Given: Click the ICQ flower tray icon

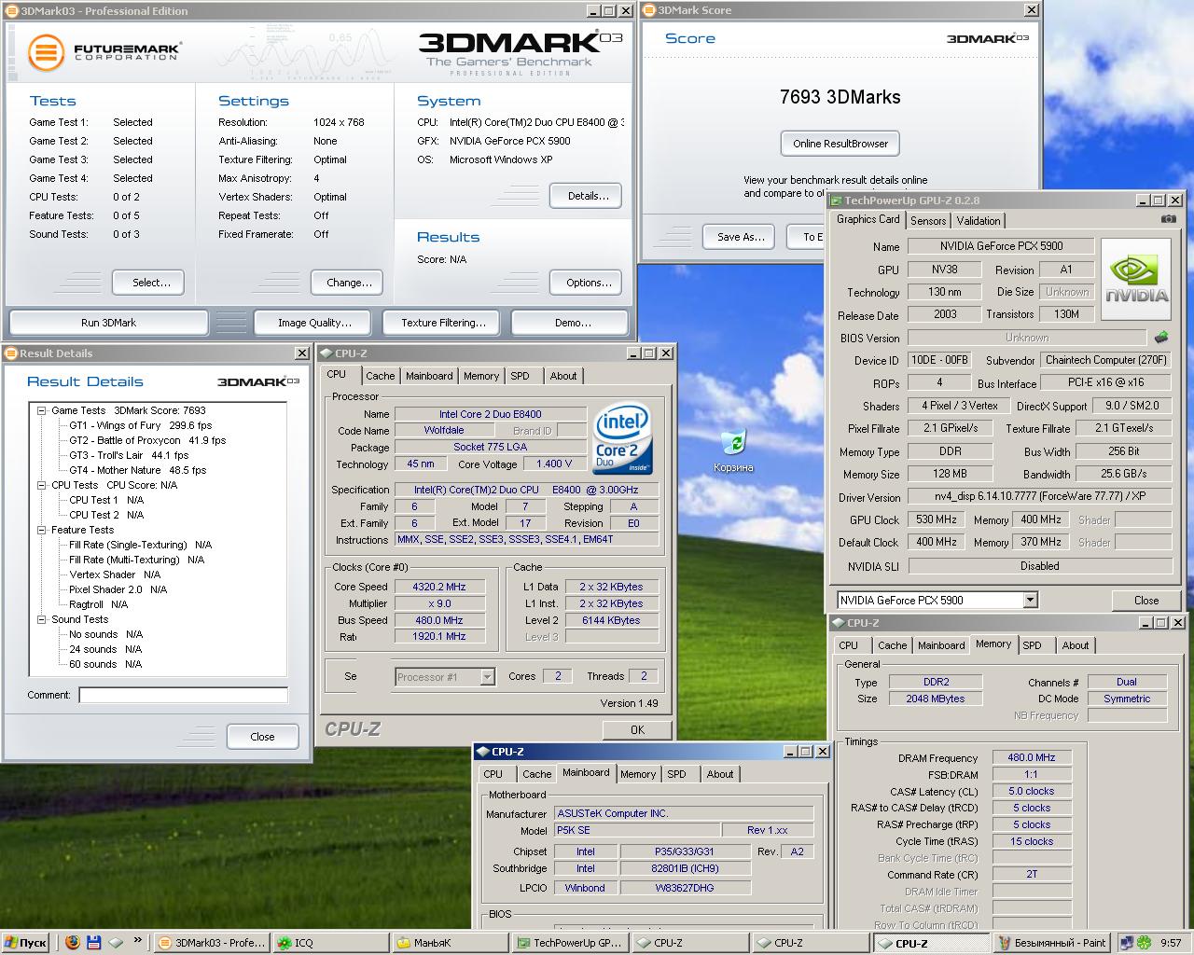Looking at the screenshot, I should (x=1145, y=943).
